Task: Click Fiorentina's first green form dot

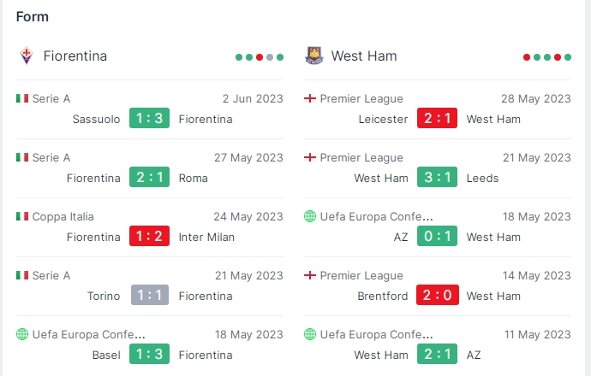Action: tap(239, 57)
